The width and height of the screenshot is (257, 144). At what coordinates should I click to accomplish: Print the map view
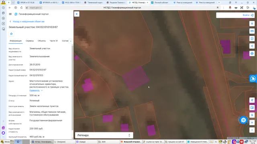pyautogui.click(x=252, y=53)
